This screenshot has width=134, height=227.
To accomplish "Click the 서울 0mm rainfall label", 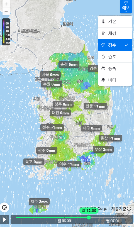I will 50,75.
